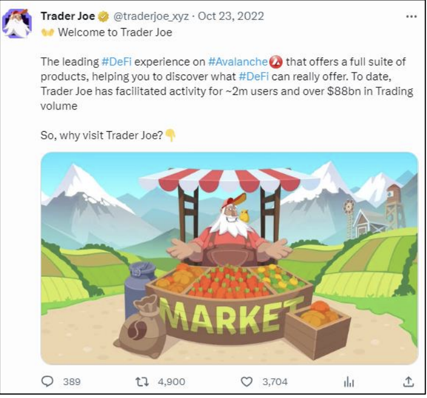The image size is (427, 398).
Task: Open tweet analytics bar chart icon
Action: [x=349, y=382]
